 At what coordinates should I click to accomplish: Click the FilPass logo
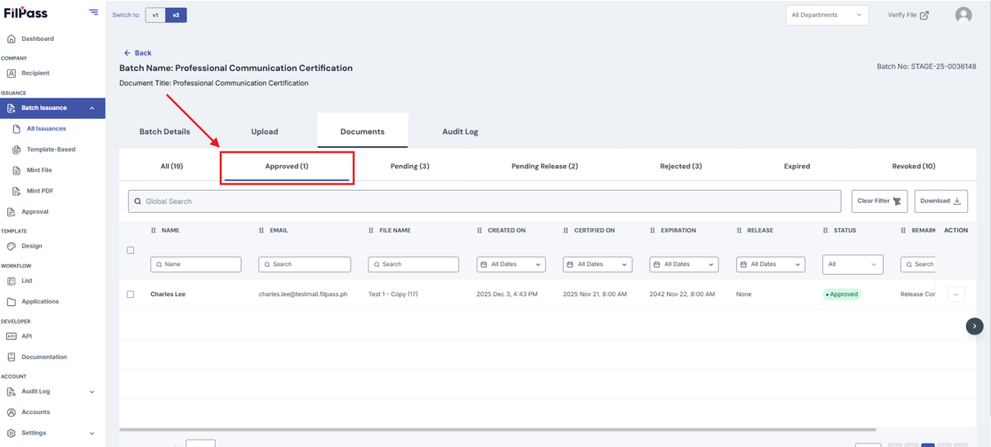point(25,12)
